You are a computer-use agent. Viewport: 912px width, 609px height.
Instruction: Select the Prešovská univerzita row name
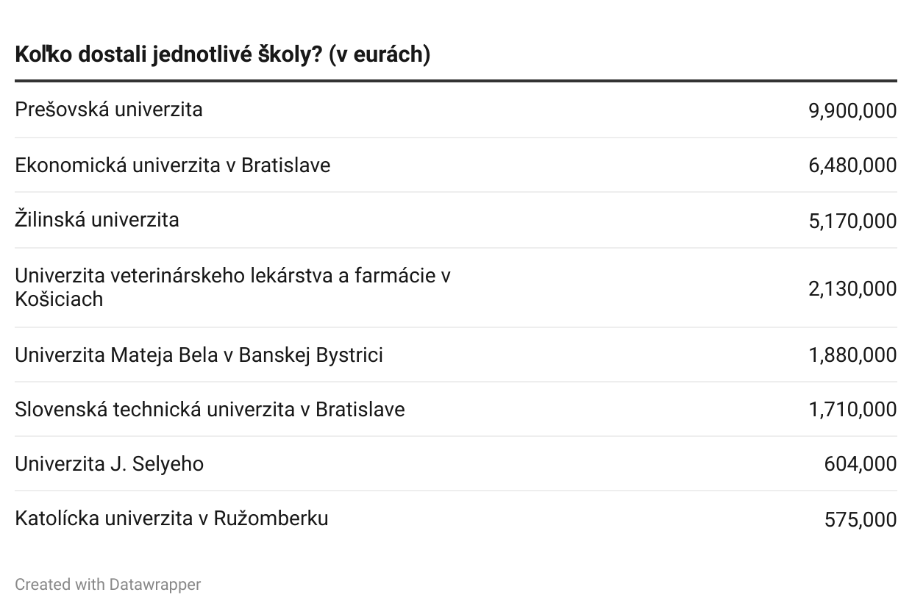point(109,110)
